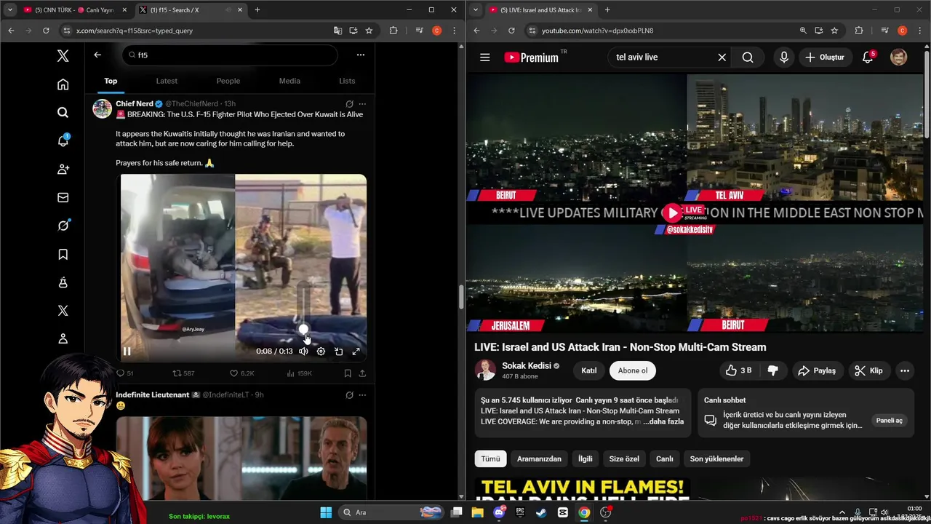931x524 pixels.
Task: Switch to the People tab on X search
Action: tap(228, 81)
